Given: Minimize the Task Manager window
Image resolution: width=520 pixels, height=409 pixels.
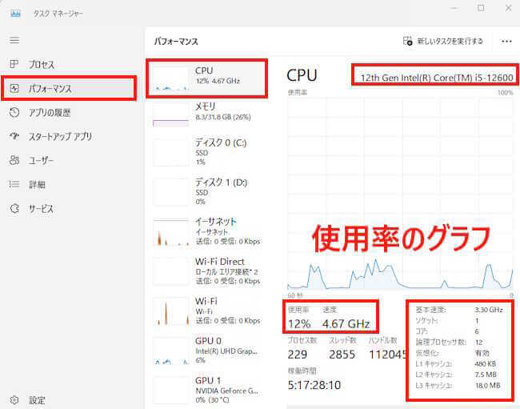Looking at the screenshot, I should click(x=454, y=8).
